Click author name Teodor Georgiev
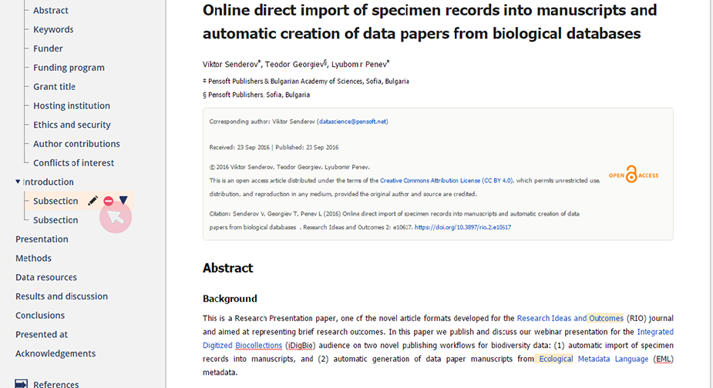This screenshot has width=713, height=388. coord(294,65)
